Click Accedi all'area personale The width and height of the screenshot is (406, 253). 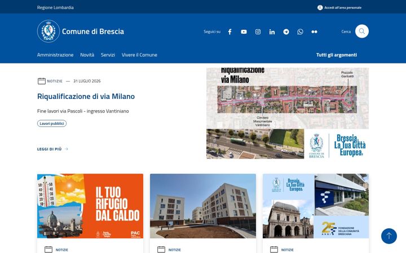click(x=343, y=7)
